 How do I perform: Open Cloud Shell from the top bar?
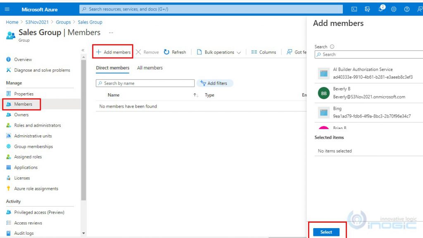354,9
